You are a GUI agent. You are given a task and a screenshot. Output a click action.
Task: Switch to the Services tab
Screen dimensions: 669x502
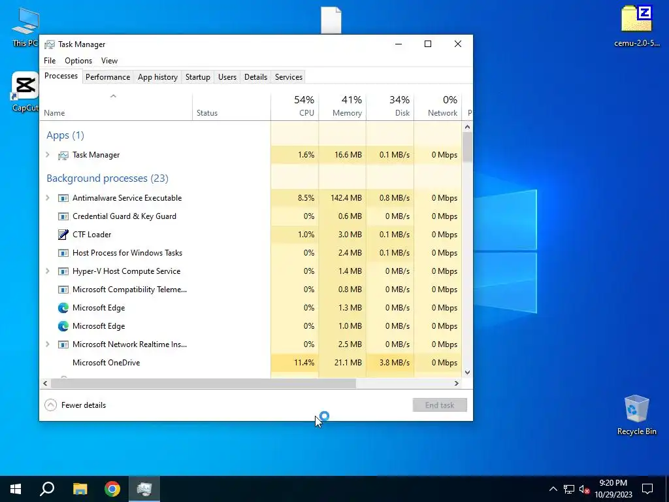(x=288, y=77)
